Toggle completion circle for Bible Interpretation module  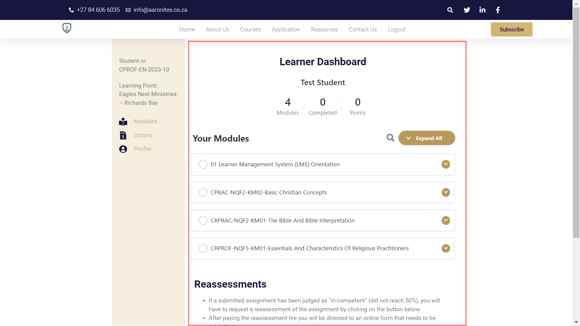pos(203,221)
